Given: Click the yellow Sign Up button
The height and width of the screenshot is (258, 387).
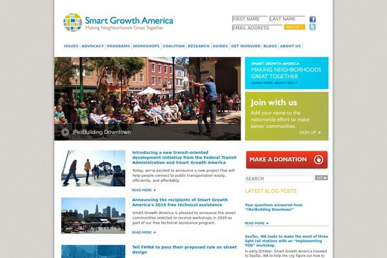Looking at the screenshot, I should pos(295,27).
